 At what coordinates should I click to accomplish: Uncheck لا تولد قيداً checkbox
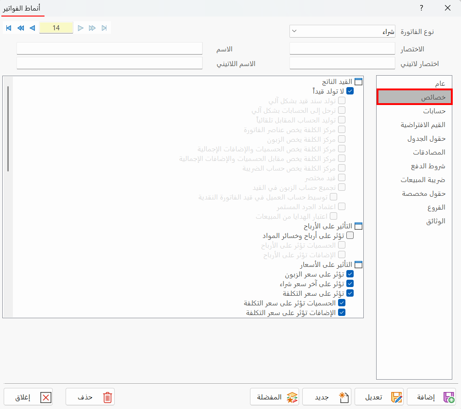(x=350, y=91)
